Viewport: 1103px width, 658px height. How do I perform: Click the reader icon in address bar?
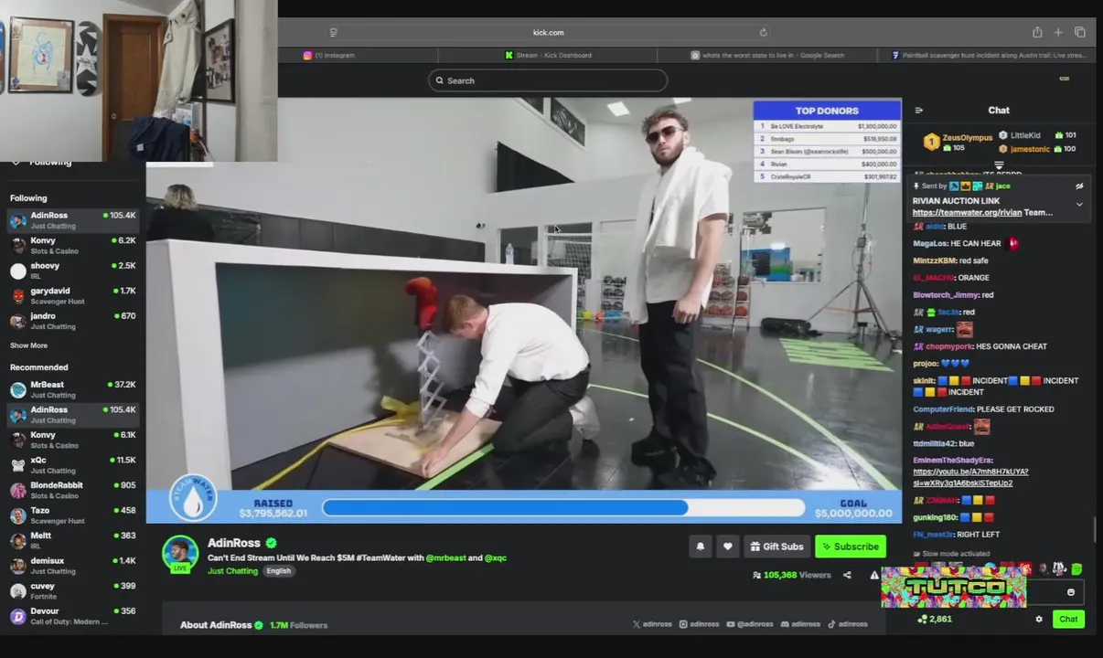pos(334,32)
